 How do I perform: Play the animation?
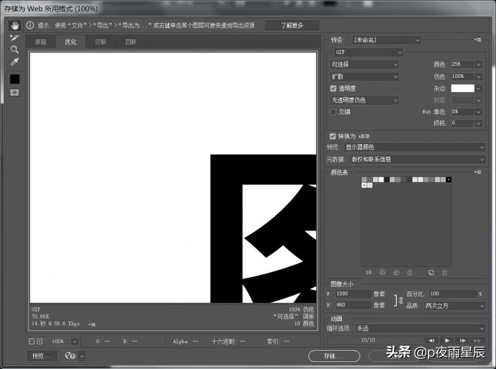(x=447, y=340)
